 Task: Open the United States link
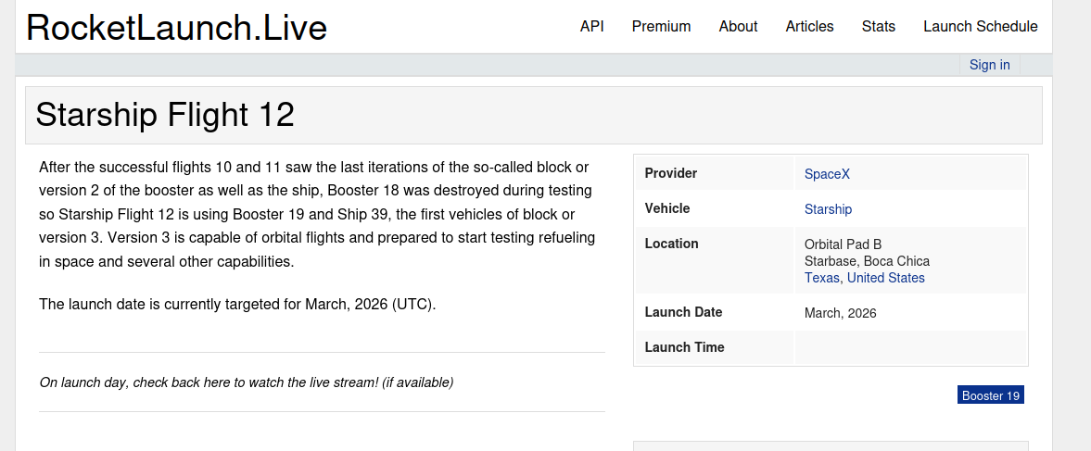pyautogui.click(x=885, y=278)
